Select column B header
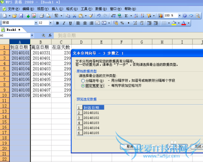The width and height of the screenshot is (203, 162). [41, 42]
